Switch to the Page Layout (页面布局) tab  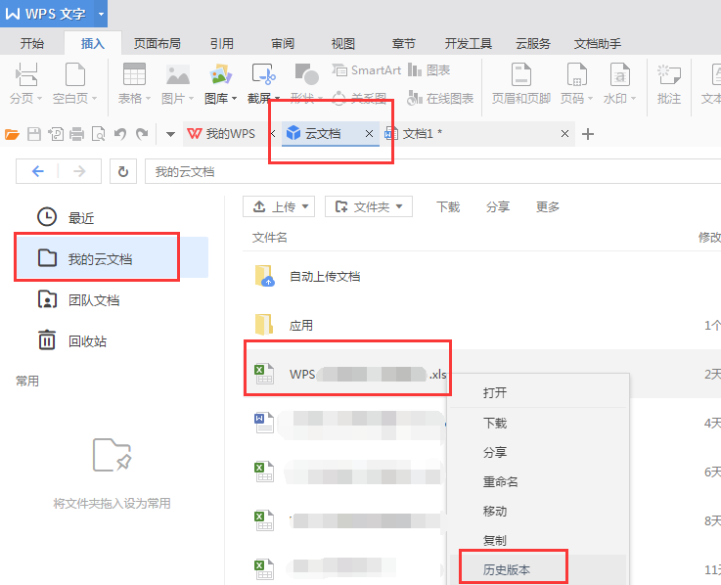tap(157, 44)
